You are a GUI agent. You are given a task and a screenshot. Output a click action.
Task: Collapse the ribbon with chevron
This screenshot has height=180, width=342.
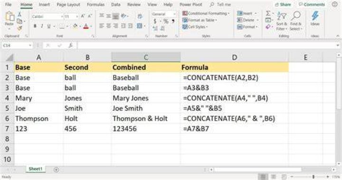(x=338, y=36)
